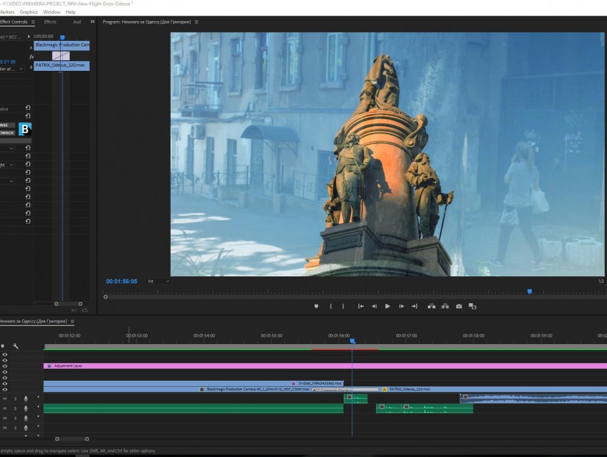
Task: Show hidden panel tabs with double chevron
Action: pyautogui.click(x=93, y=22)
